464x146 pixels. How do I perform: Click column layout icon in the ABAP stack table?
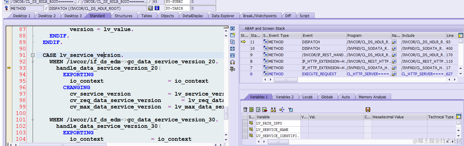[461, 35]
